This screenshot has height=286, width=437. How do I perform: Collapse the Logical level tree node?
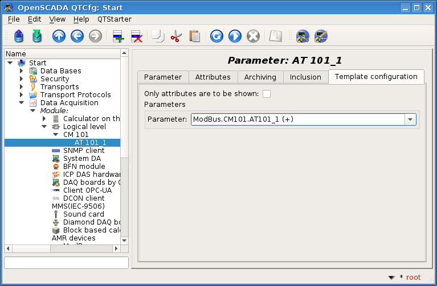click(x=44, y=127)
